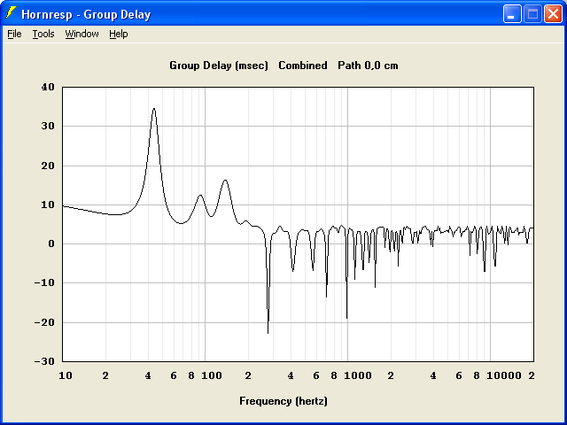This screenshot has width=567, height=425.
Task: Open the Window menu
Action: [x=82, y=34]
